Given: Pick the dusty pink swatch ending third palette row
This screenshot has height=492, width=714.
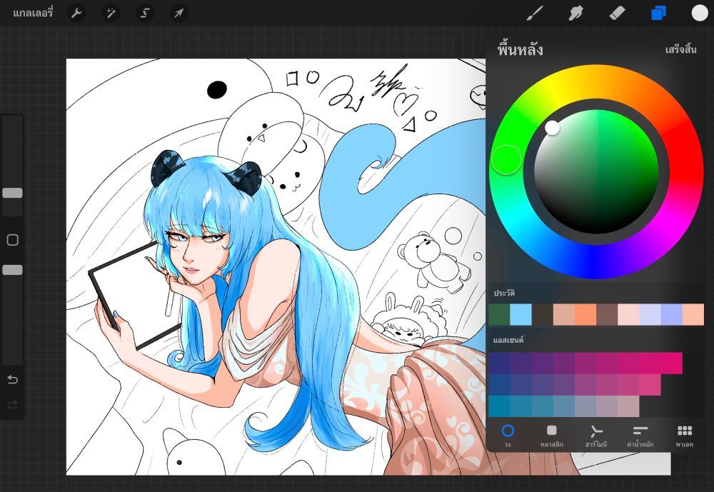Looking at the screenshot, I should 628,406.
